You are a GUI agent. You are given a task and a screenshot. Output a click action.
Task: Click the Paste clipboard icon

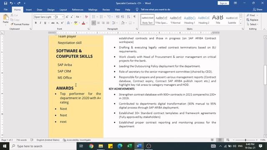[x=5, y=17]
